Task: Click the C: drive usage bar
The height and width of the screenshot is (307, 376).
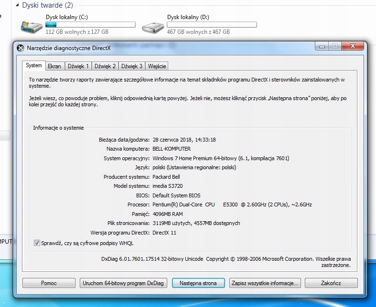Action: coord(90,24)
